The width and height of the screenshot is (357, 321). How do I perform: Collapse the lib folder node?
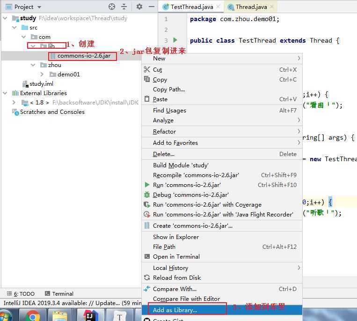33,46
